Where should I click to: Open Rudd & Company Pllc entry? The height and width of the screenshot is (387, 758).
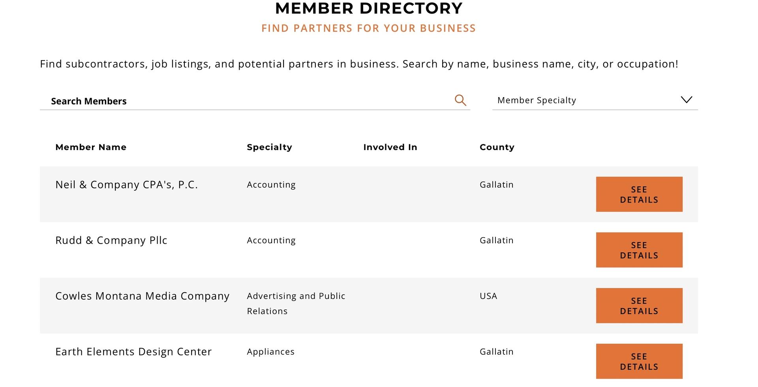click(111, 240)
